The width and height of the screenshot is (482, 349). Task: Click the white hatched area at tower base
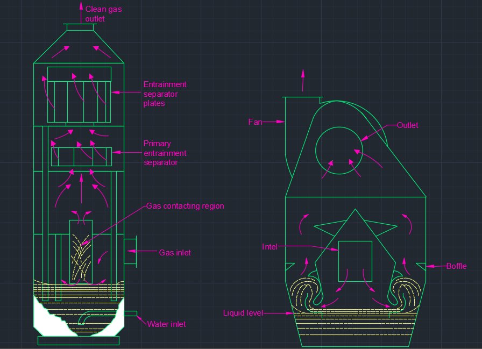(x=52, y=319)
